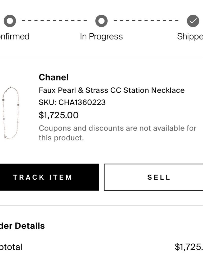This screenshot has width=203, height=253.
Task: Click the divider line above Order Details
Action: [101, 205]
